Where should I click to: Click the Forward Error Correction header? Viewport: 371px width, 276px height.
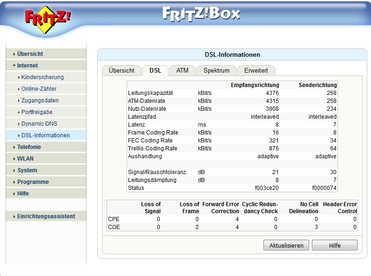[221, 208]
